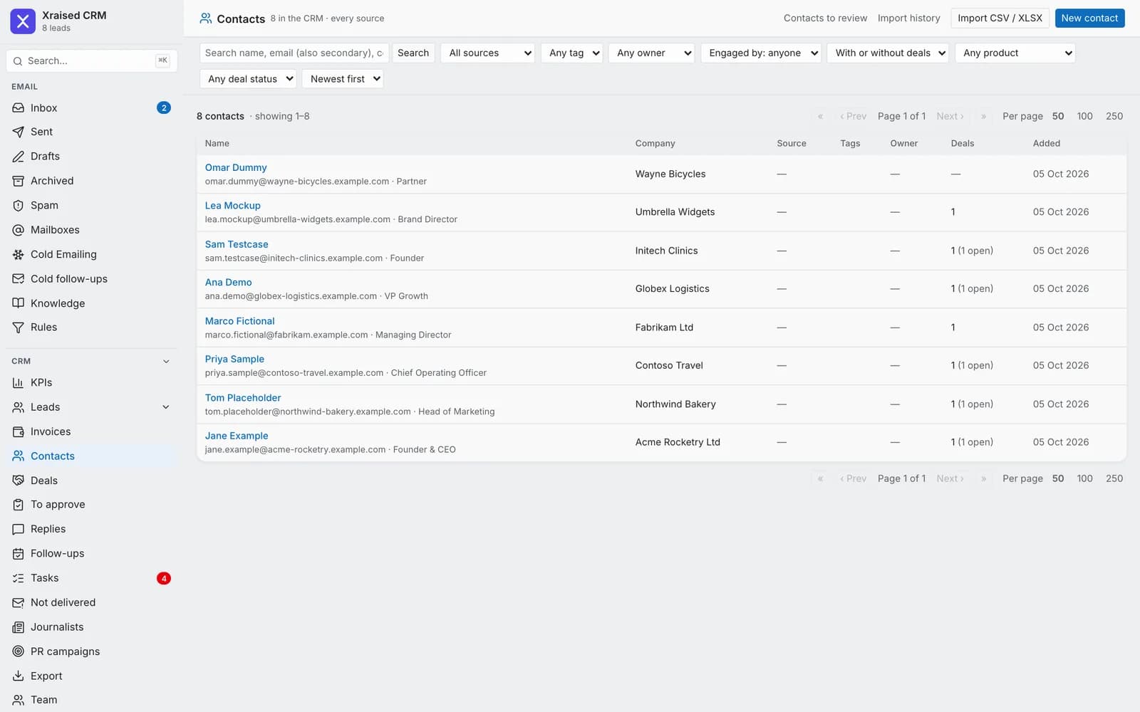This screenshot has width=1140, height=712.
Task: Open the Any product dropdown
Action: pos(1015,53)
